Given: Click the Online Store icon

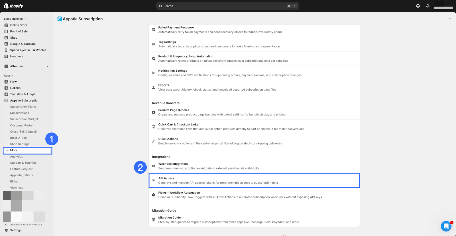Looking at the screenshot, I should [x=6, y=25].
